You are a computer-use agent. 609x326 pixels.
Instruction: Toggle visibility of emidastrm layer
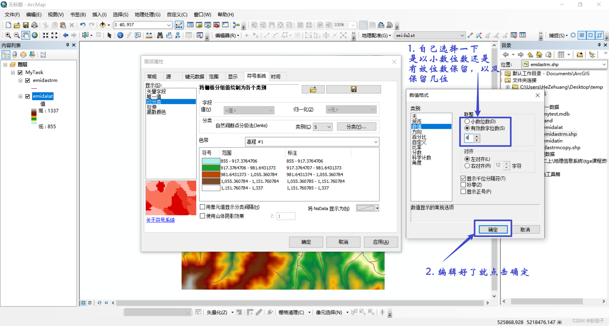click(28, 80)
